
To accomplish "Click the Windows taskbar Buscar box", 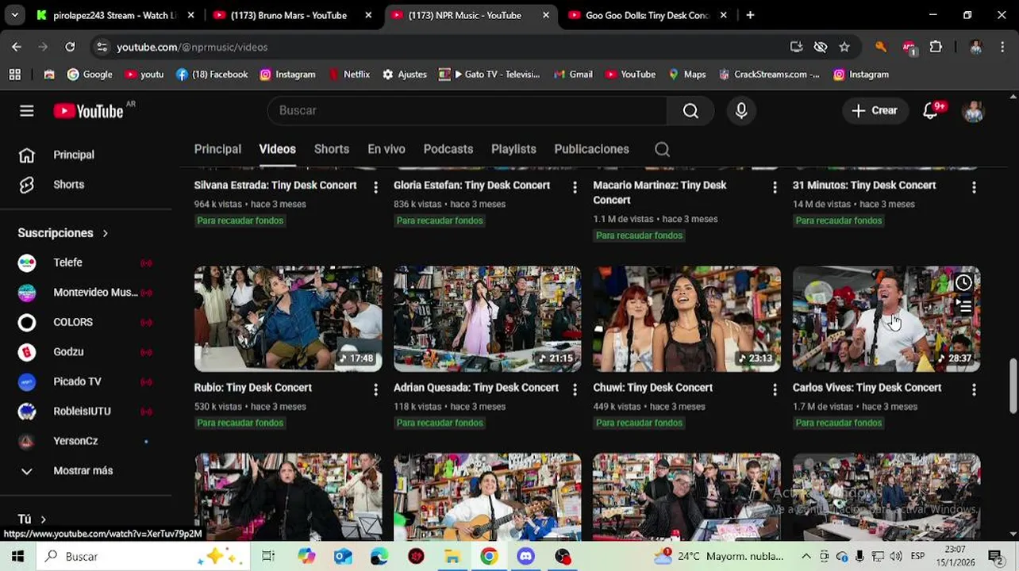I will (143, 556).
